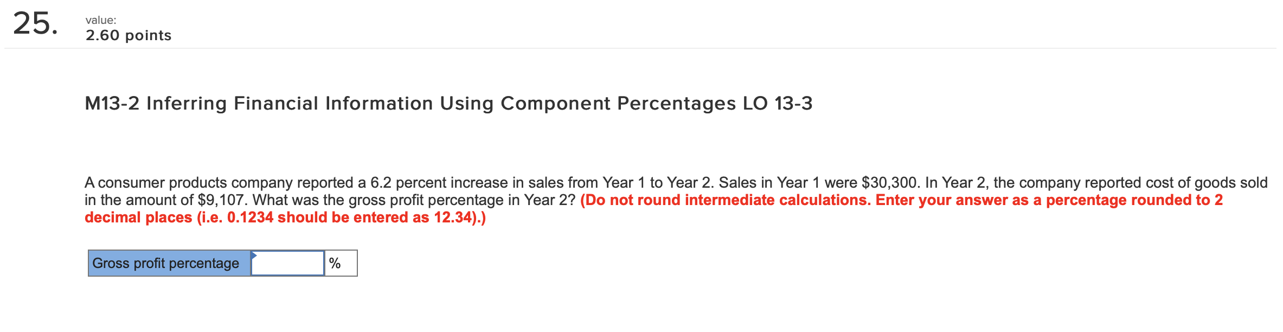
Task: Click the red bold instruction text
Action: point(868,201)
